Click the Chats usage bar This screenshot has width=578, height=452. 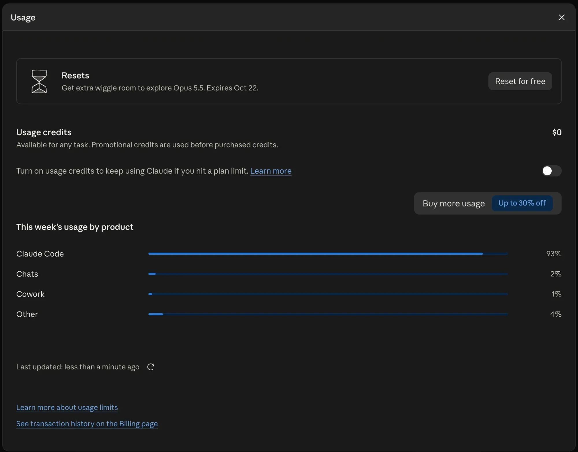328,274
